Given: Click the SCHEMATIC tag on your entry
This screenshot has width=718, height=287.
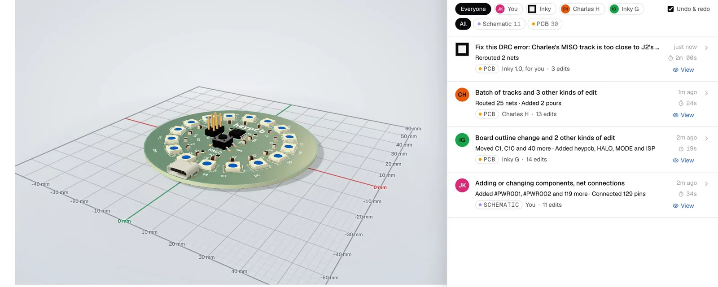Looking at the screenshot, I should [499, 204].
